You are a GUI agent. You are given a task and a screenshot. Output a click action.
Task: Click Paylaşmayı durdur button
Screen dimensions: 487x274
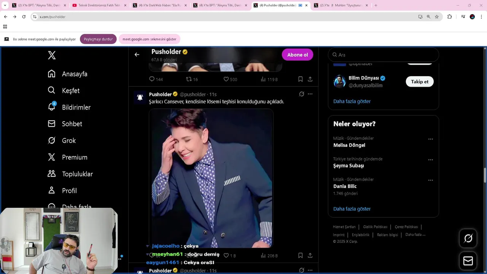98,39
